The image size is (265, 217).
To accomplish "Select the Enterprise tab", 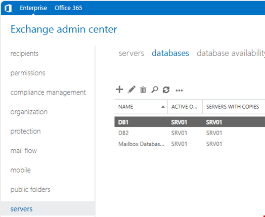I will pyautogui.click(x=33, y=8).
